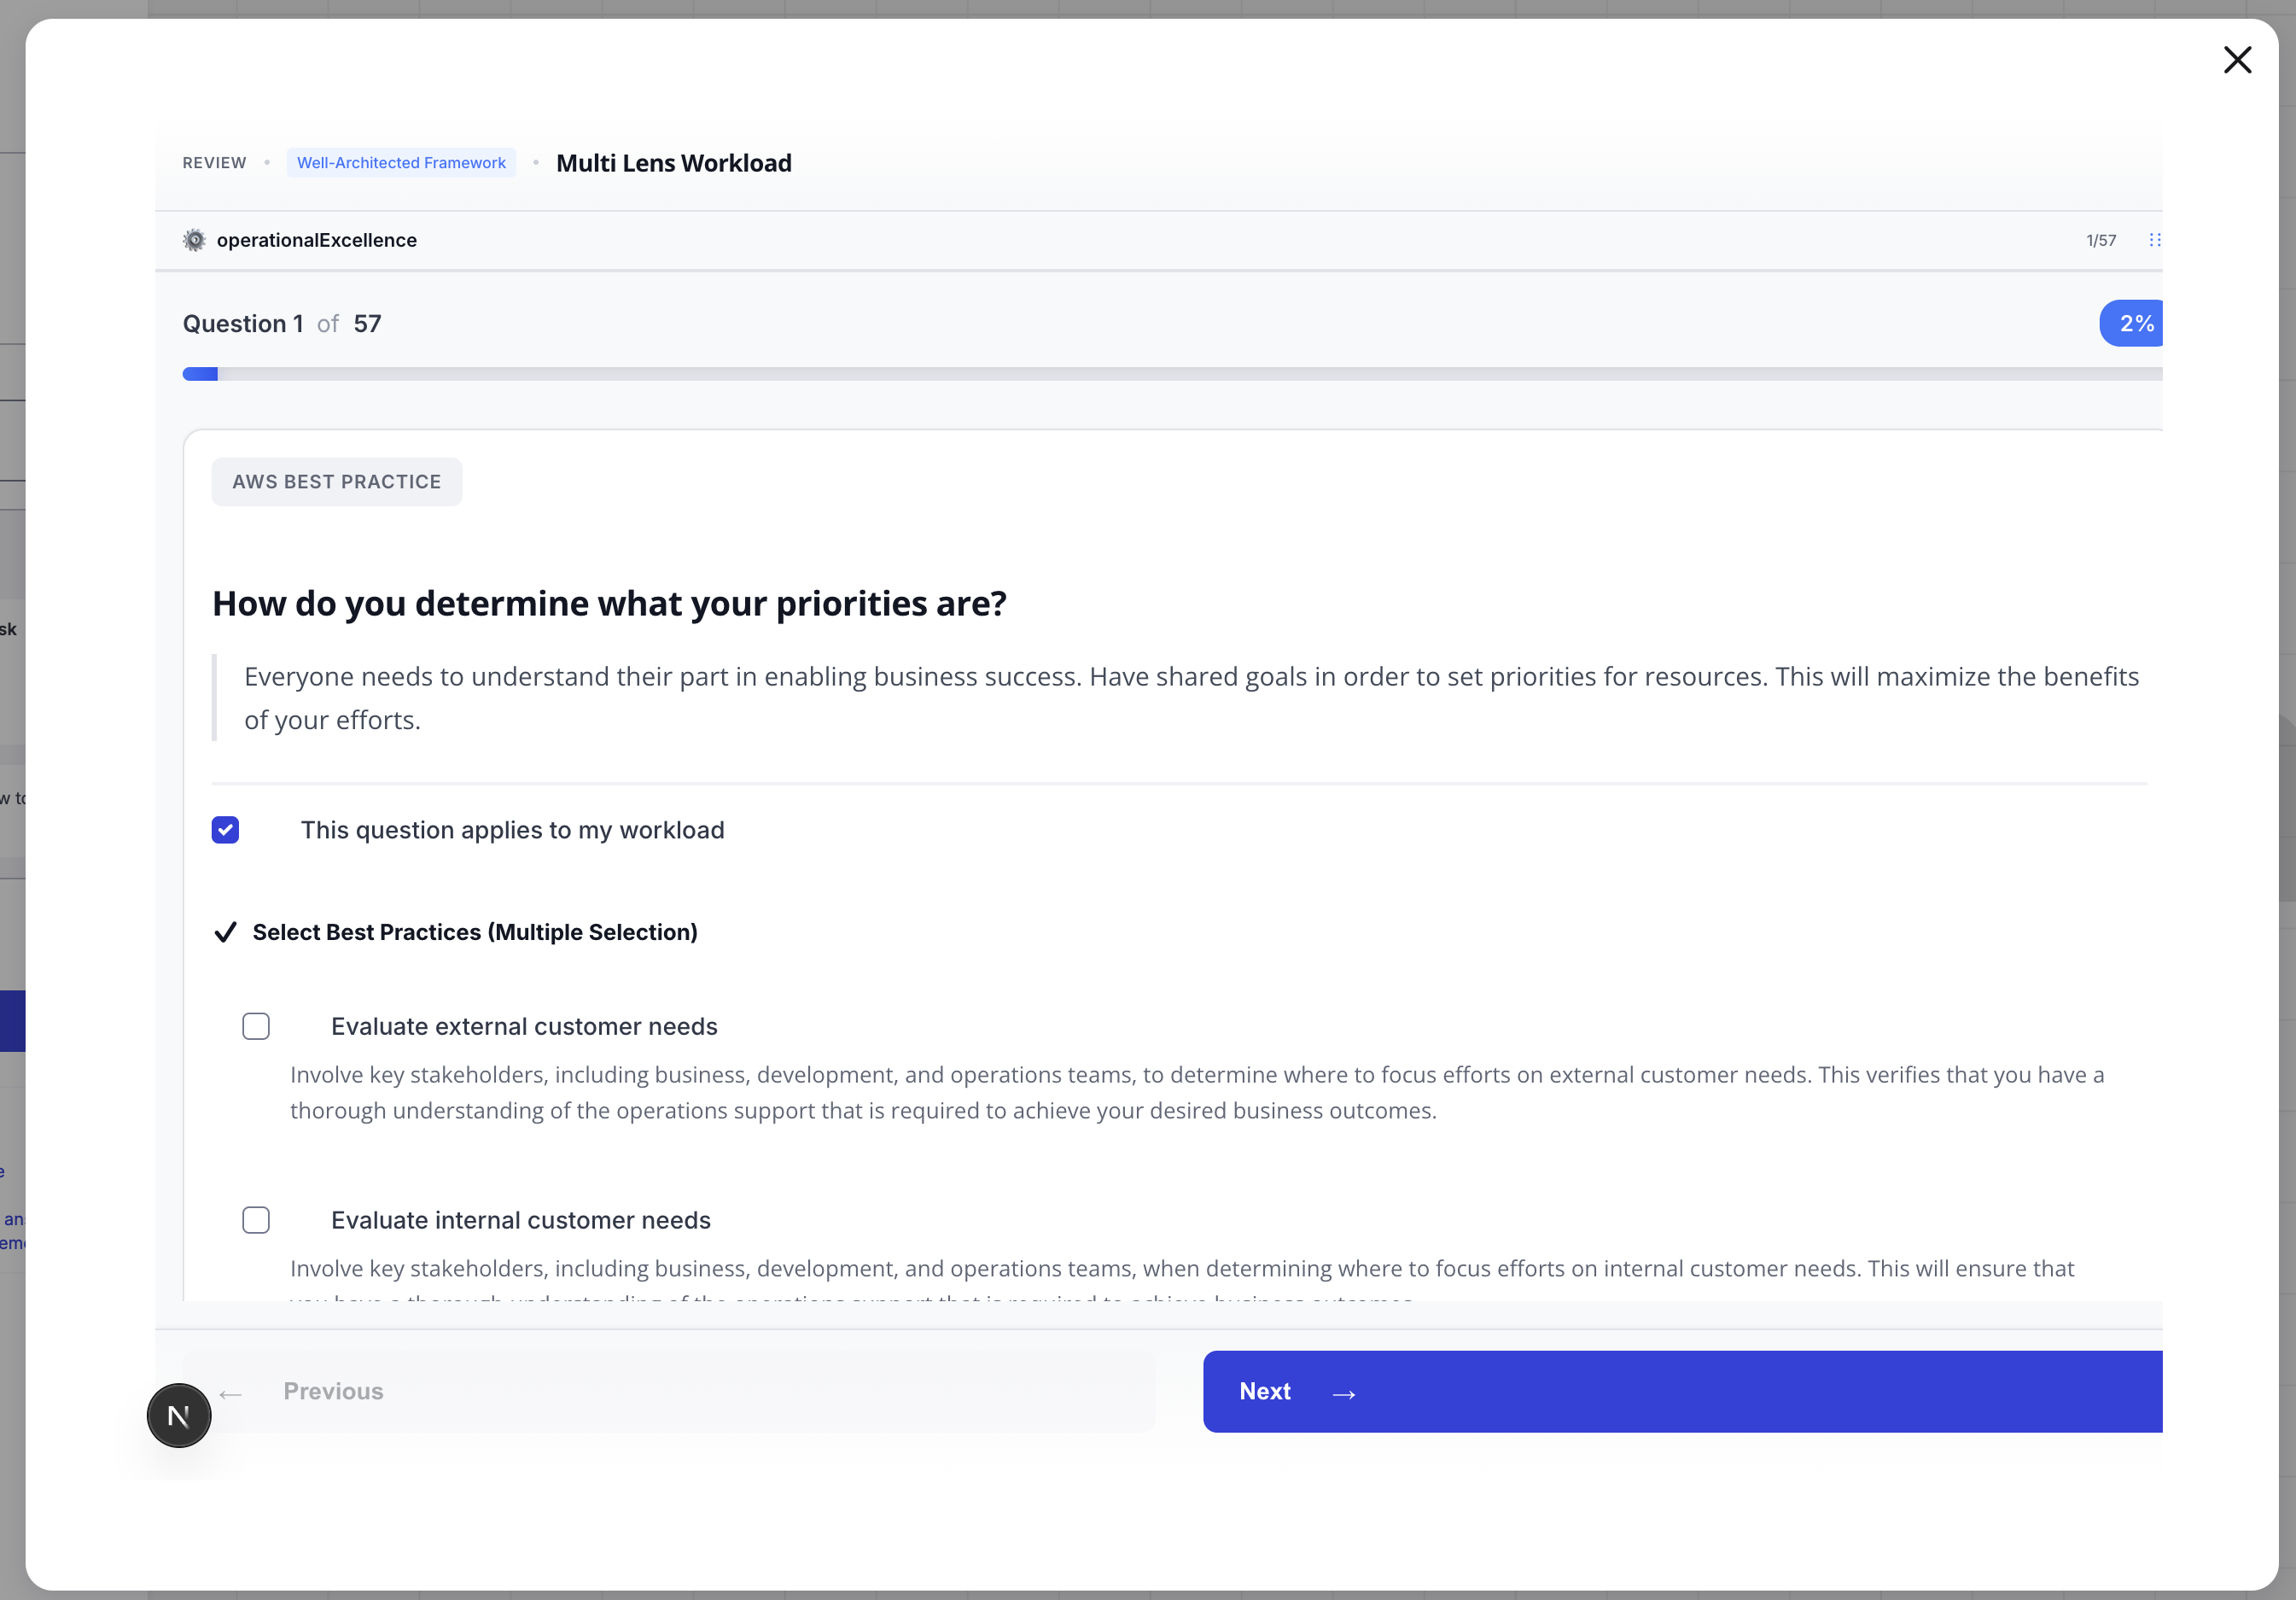Click the operationalExcellence gear icon
The height and width of the screenshot is (1600, 2296).
[194, 240]
